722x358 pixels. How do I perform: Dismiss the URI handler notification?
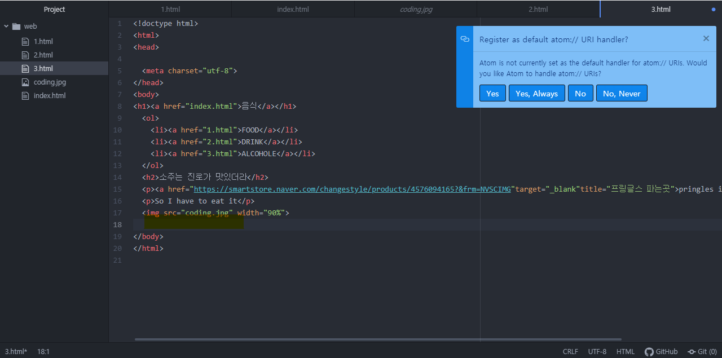pos(706,39)
